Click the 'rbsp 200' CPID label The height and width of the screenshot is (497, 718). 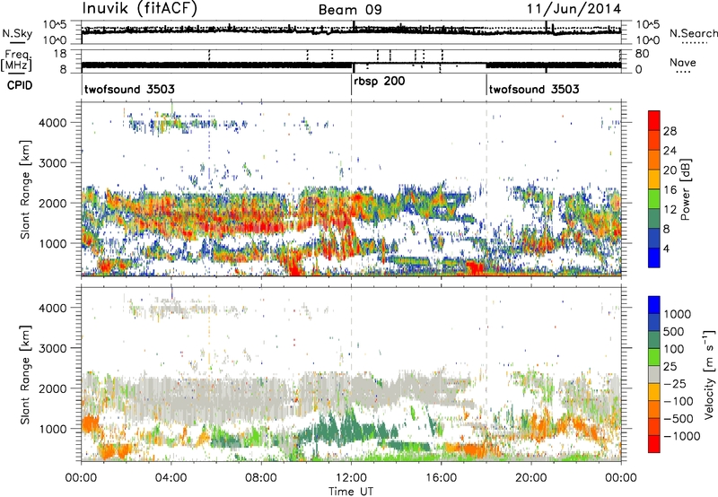pos(380,81)
